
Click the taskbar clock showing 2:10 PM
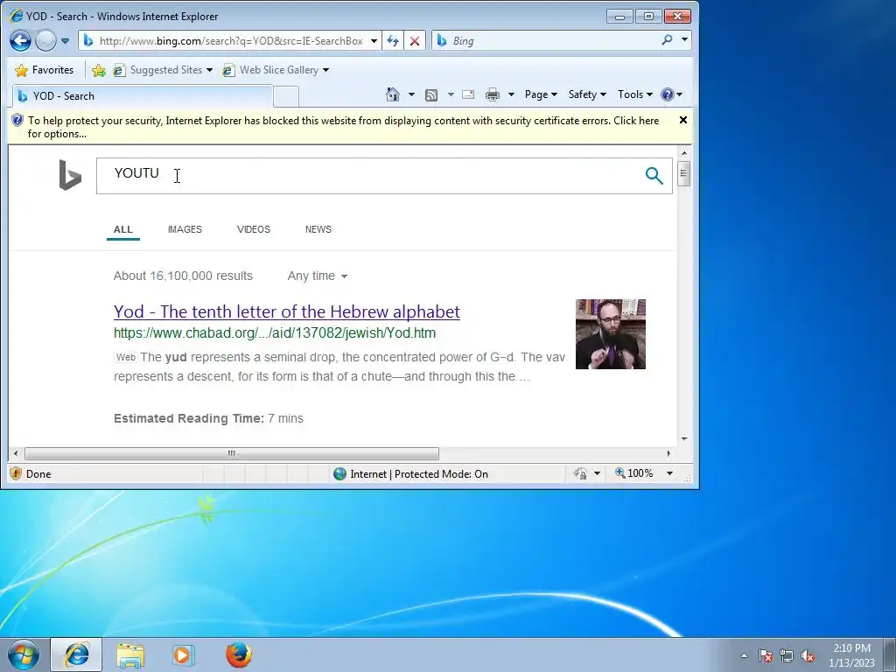(851, 655)
